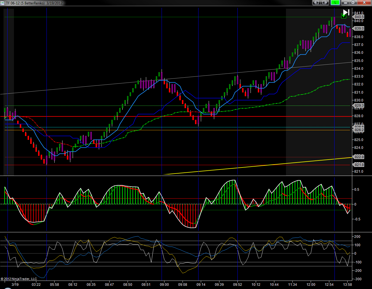The height and width of the screenshot is (289, 372).
Task: Click the 08:12 time axis label
Action: [73, 285]
